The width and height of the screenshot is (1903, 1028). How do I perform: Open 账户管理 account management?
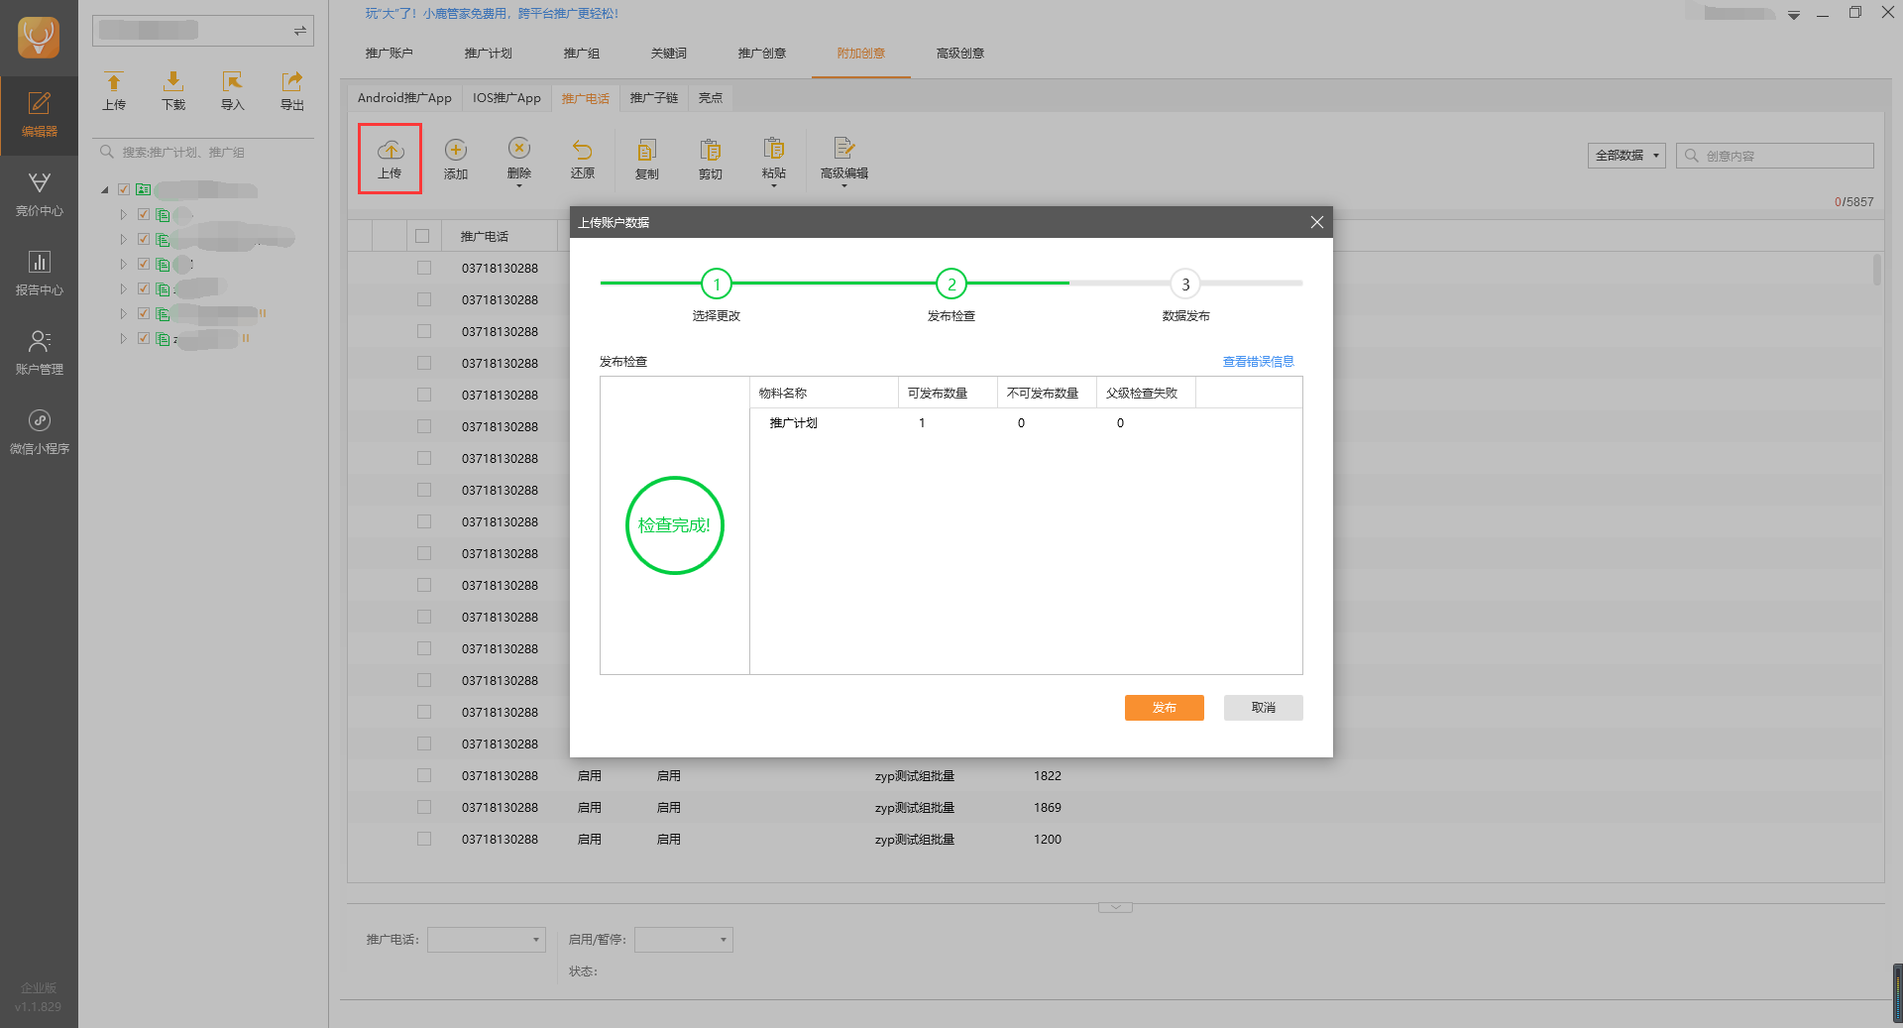pyautogui.click(x=39, y=353)
